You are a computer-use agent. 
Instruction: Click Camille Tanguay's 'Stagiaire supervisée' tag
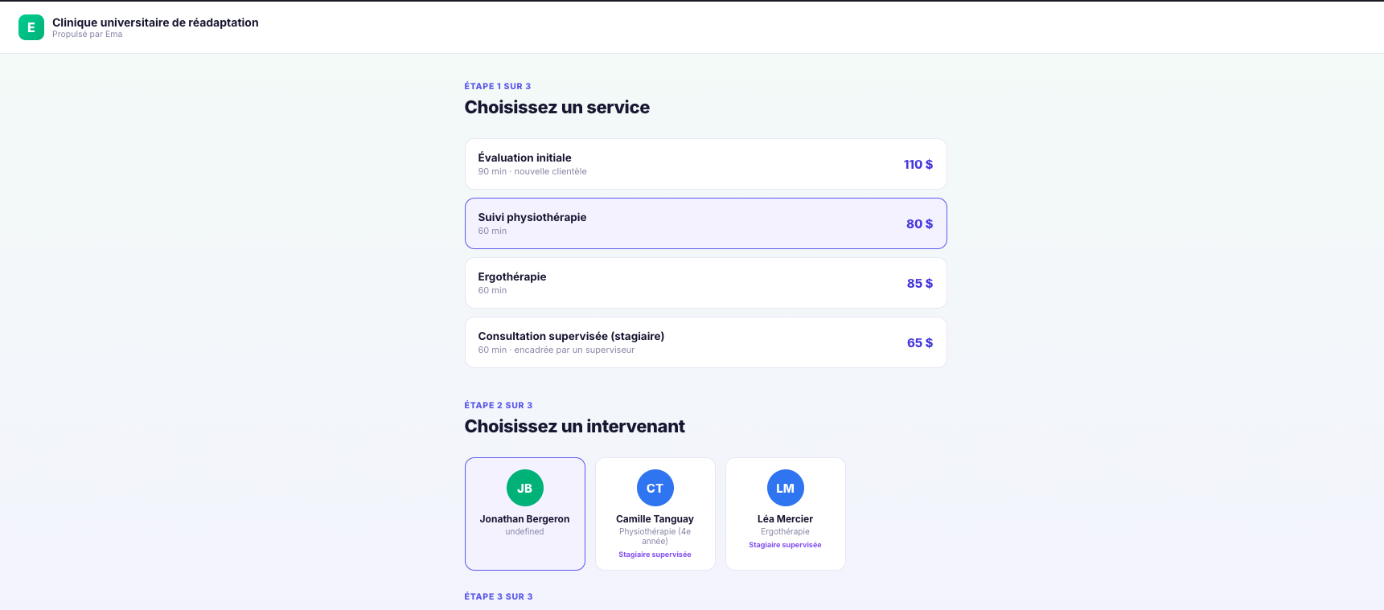[x=655, y=555]
